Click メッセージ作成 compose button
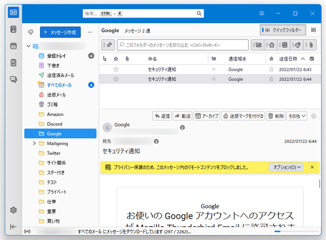Screen dimensions: 326x240 point(60,32)
